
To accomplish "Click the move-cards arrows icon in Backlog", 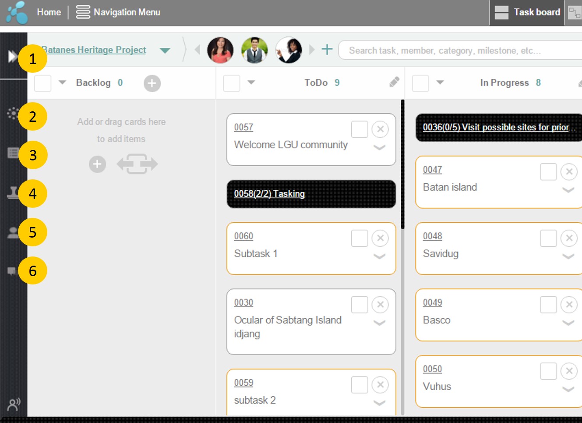I will pyautogui.click(x=137, y=164).
